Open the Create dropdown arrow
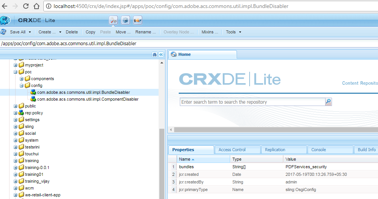The height and width of the screenshot is (199, 378). [60, 32]
